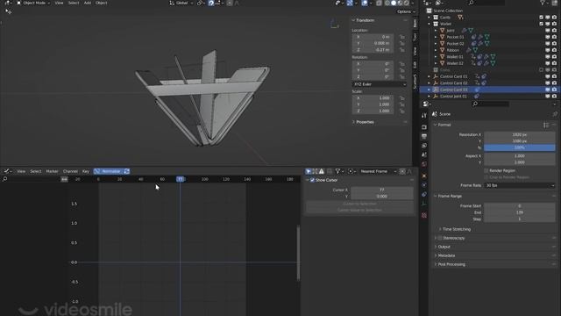Image resolution: width=561 pixels, height=316 pixels.
Task: Enable the Render Region checkbox
Action: [x=486, y=171]
